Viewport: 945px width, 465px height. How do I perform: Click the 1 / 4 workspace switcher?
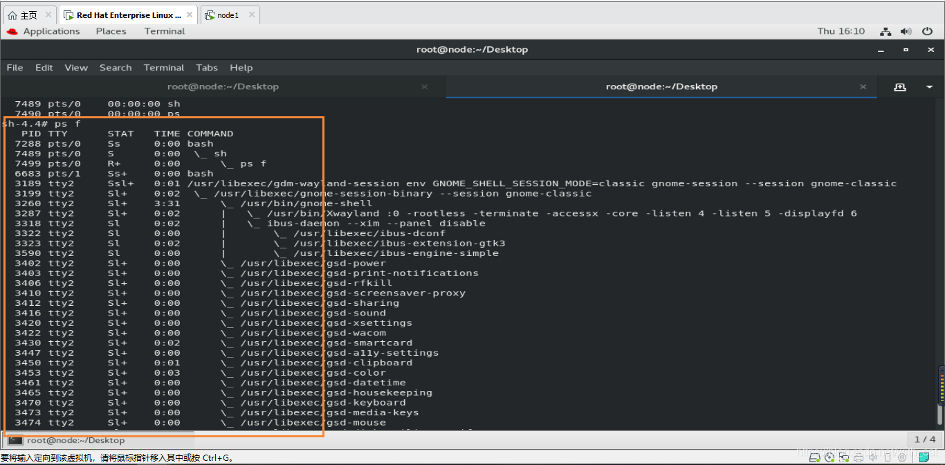pyautogui.click(x=925, y=439)
